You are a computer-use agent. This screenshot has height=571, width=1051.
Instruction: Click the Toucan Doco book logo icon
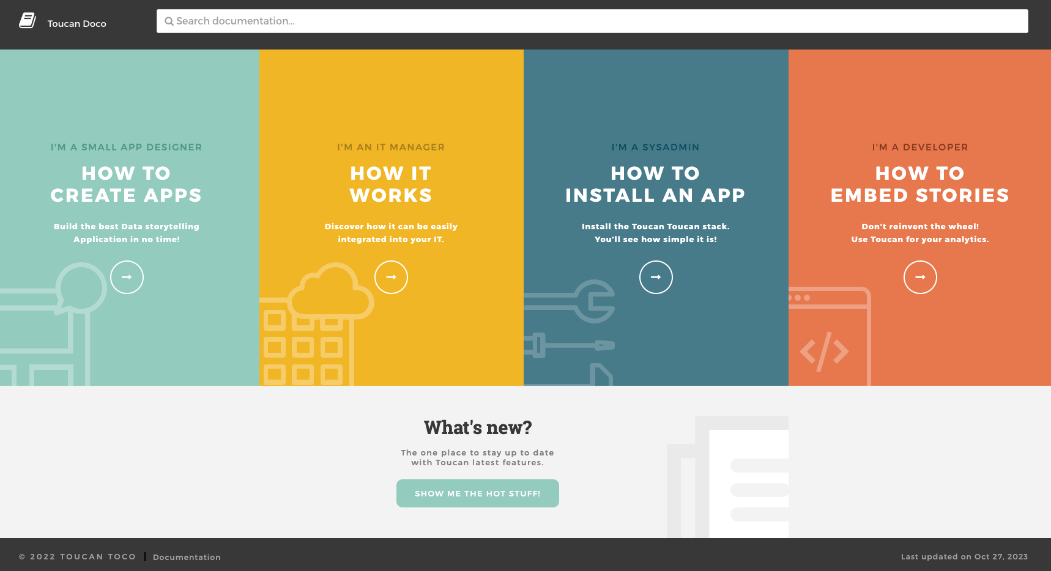point(28,21)
